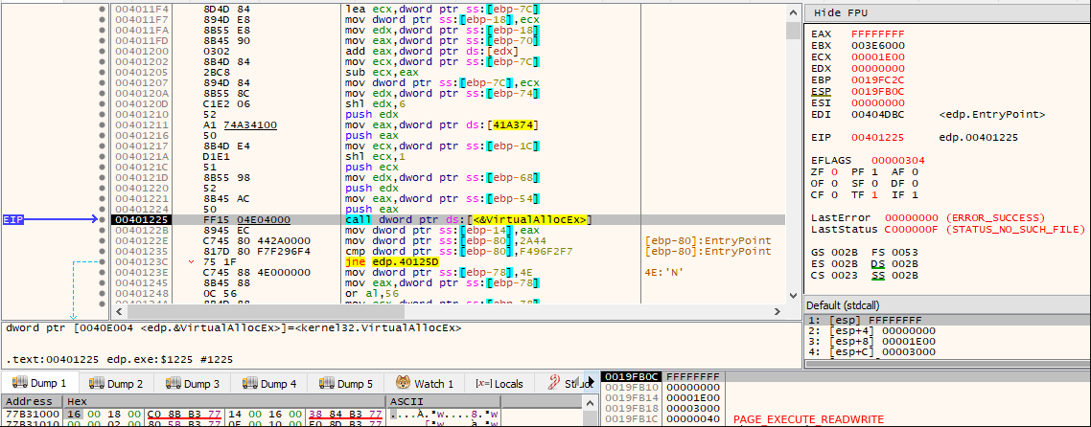The width and height of the screenshot is (1091, 427).
Task: Click the Hide FPU button
Action: pos(841,13)
